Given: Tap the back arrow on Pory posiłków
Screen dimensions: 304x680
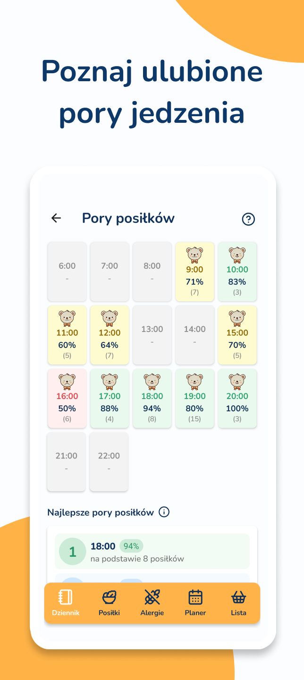Looking at the screenshot, I should pyautogui.click(x=56, y=218).
